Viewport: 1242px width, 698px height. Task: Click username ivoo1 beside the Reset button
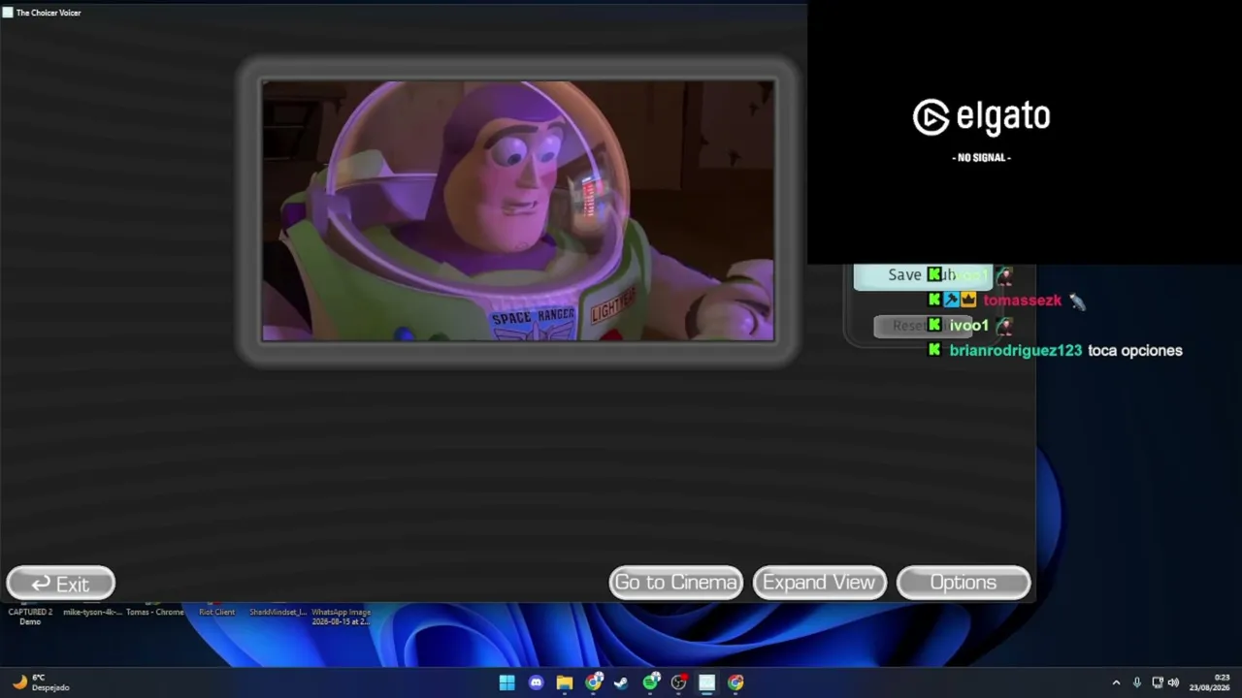point(968,326)
